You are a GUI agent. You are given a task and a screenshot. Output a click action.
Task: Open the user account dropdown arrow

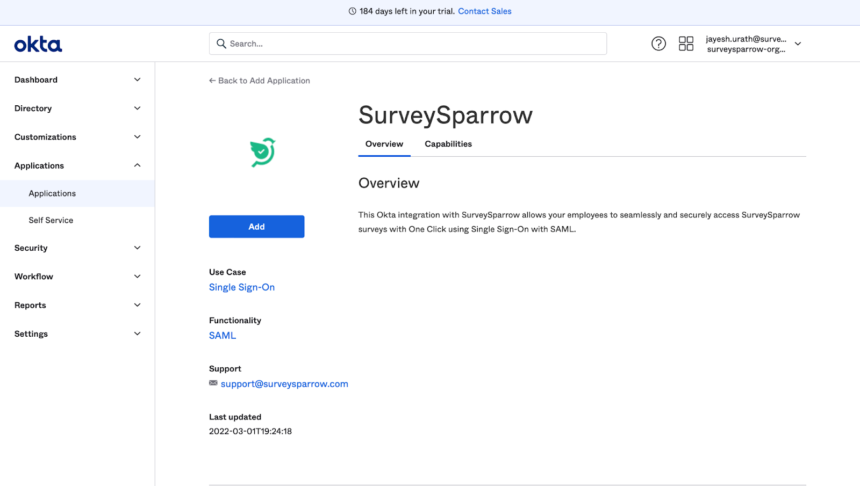click(798, 43)
